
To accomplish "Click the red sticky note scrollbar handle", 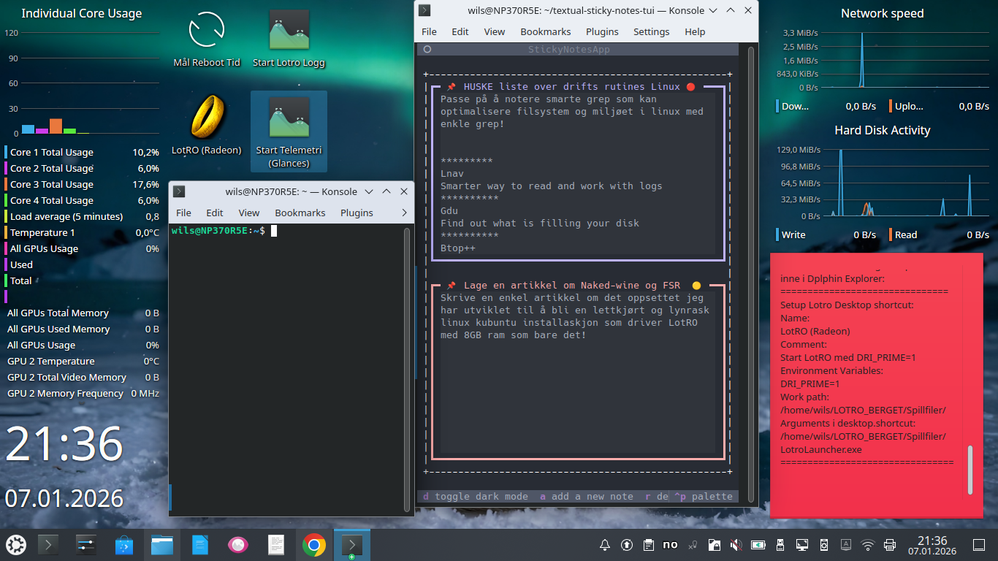I will (x=970, y=470).
